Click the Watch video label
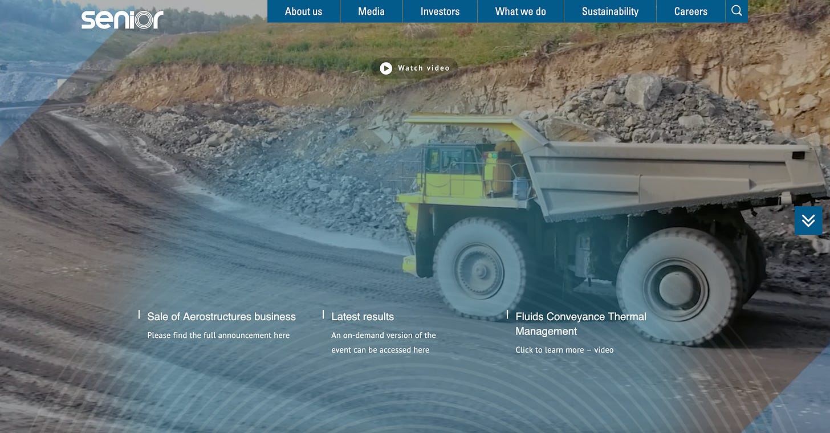Image resolution: width=830 pixels, height=433 pixels. coord(424,68)
